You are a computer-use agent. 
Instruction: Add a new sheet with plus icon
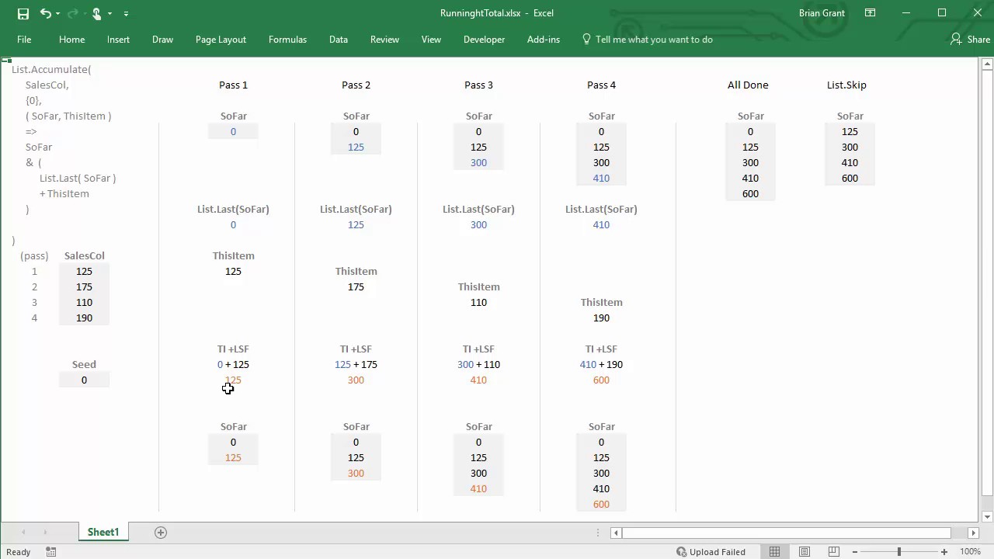[x=161, y=532]
